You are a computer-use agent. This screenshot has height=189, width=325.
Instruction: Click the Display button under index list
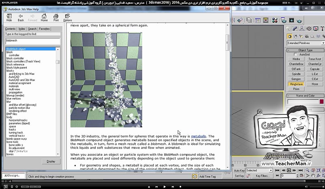[x=51, y=161]
